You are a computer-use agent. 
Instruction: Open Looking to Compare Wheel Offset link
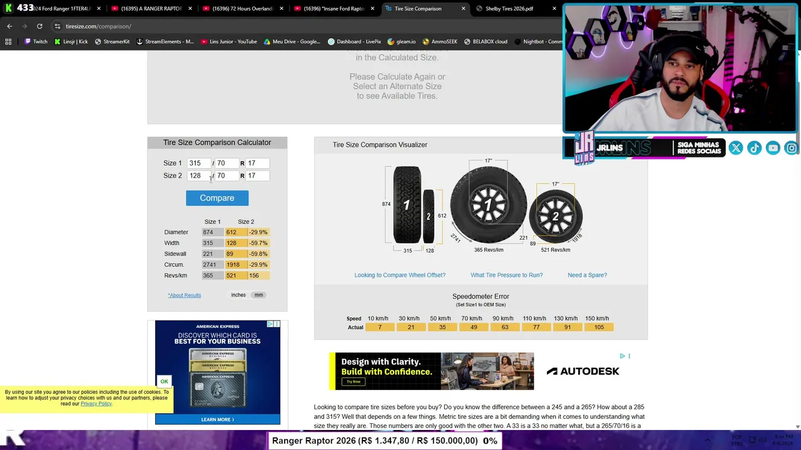point(400,275)
